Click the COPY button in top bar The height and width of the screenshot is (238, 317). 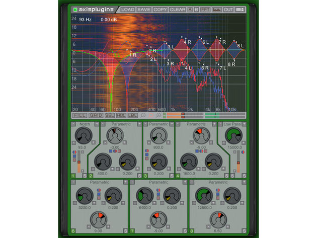160,10
